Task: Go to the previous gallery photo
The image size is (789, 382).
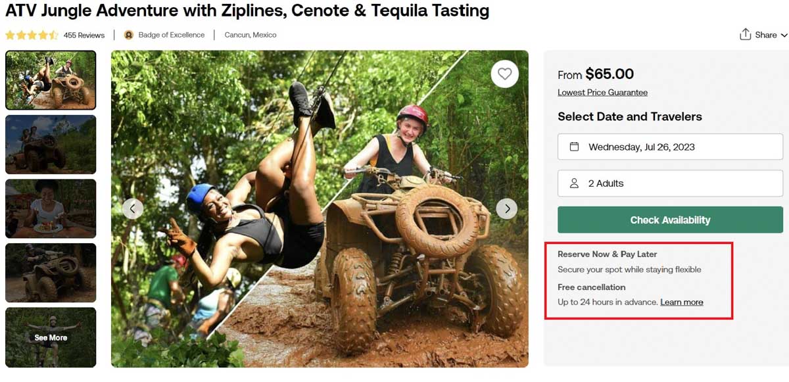Action: (133, 208)
